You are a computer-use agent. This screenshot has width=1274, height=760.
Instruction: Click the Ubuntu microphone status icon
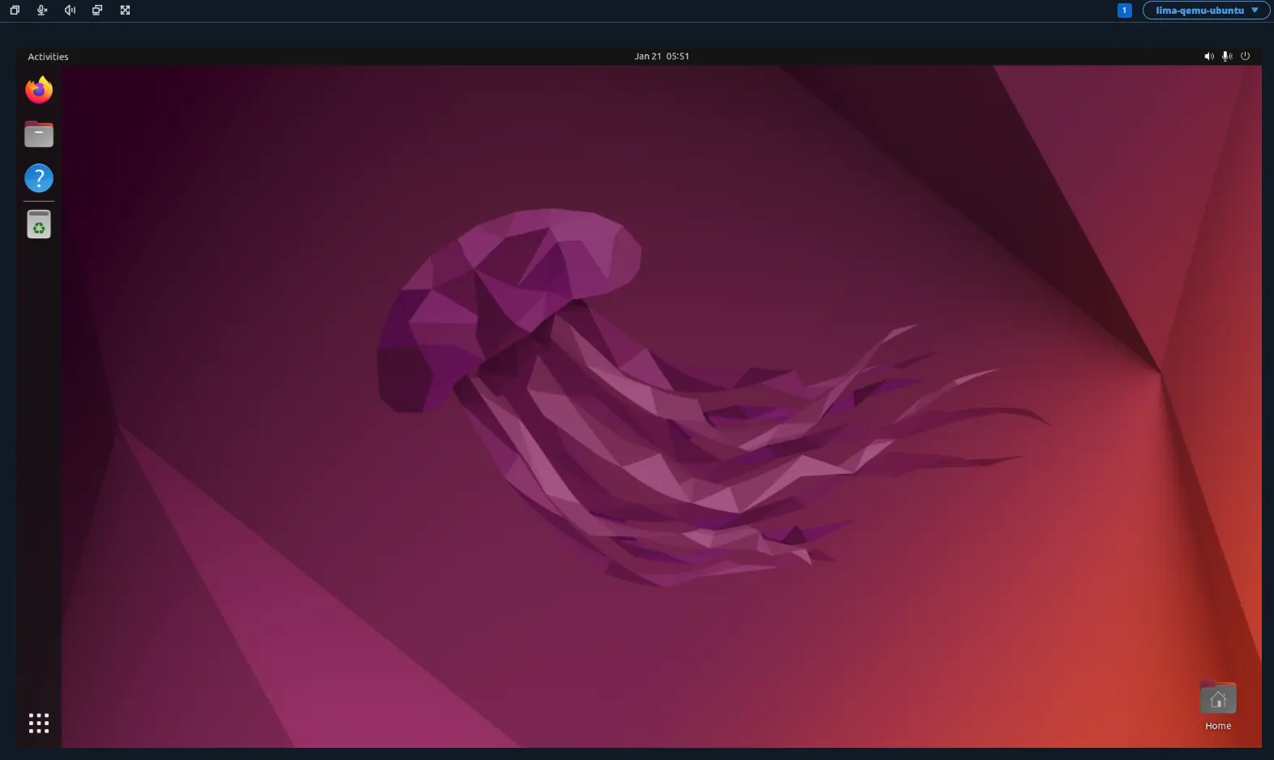tap(1227, 56)
